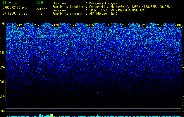The width and height of the screenshot is (184, 117).
Task: Click the 0.8 frequency axis label
Action: click(x=2, y=82)
